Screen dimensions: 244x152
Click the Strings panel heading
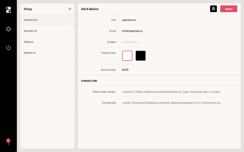(x=28, y=9)
